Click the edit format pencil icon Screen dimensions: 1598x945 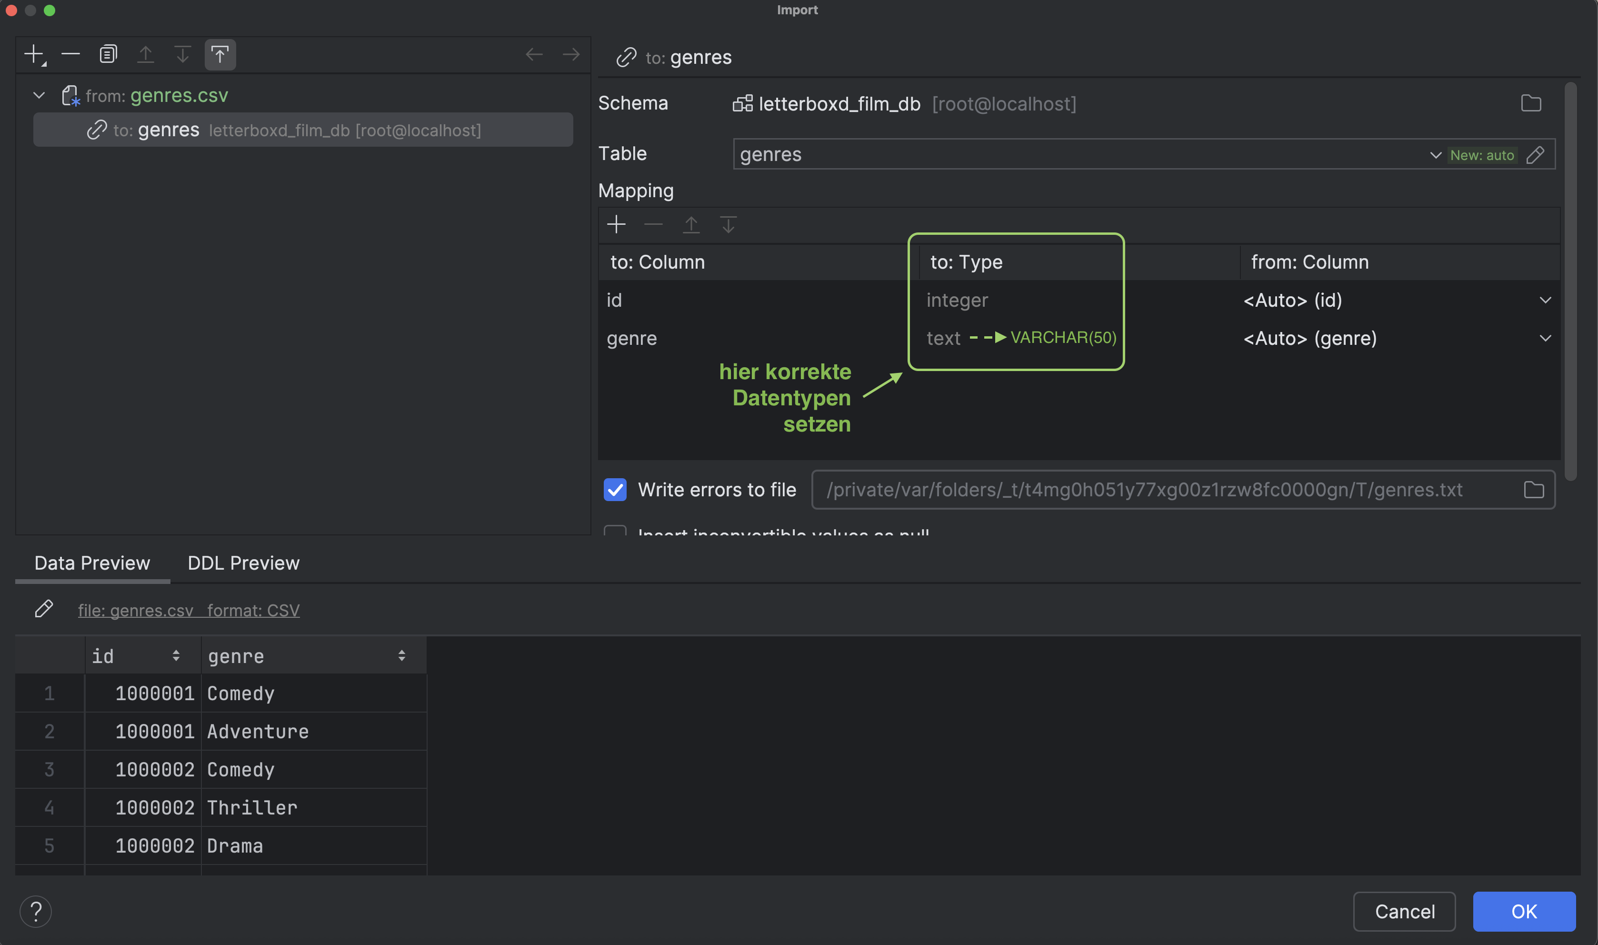44,609
